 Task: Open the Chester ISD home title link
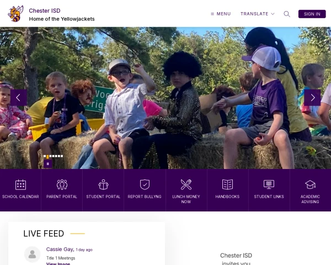coord(45,10)
